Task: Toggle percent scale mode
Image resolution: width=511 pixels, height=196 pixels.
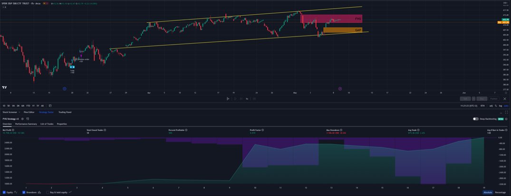Action: point(496,106)
